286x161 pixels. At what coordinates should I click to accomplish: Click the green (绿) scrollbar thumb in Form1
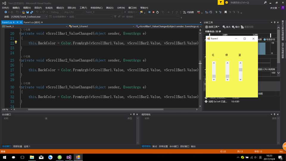[227, 76]
